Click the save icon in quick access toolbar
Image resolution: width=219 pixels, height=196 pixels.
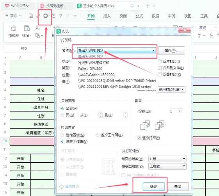point(31,16)
